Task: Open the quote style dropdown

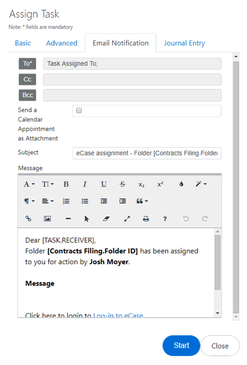Action: (x=142, y=201)
